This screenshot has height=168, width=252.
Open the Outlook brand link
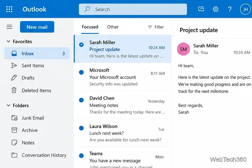[35, 9]
